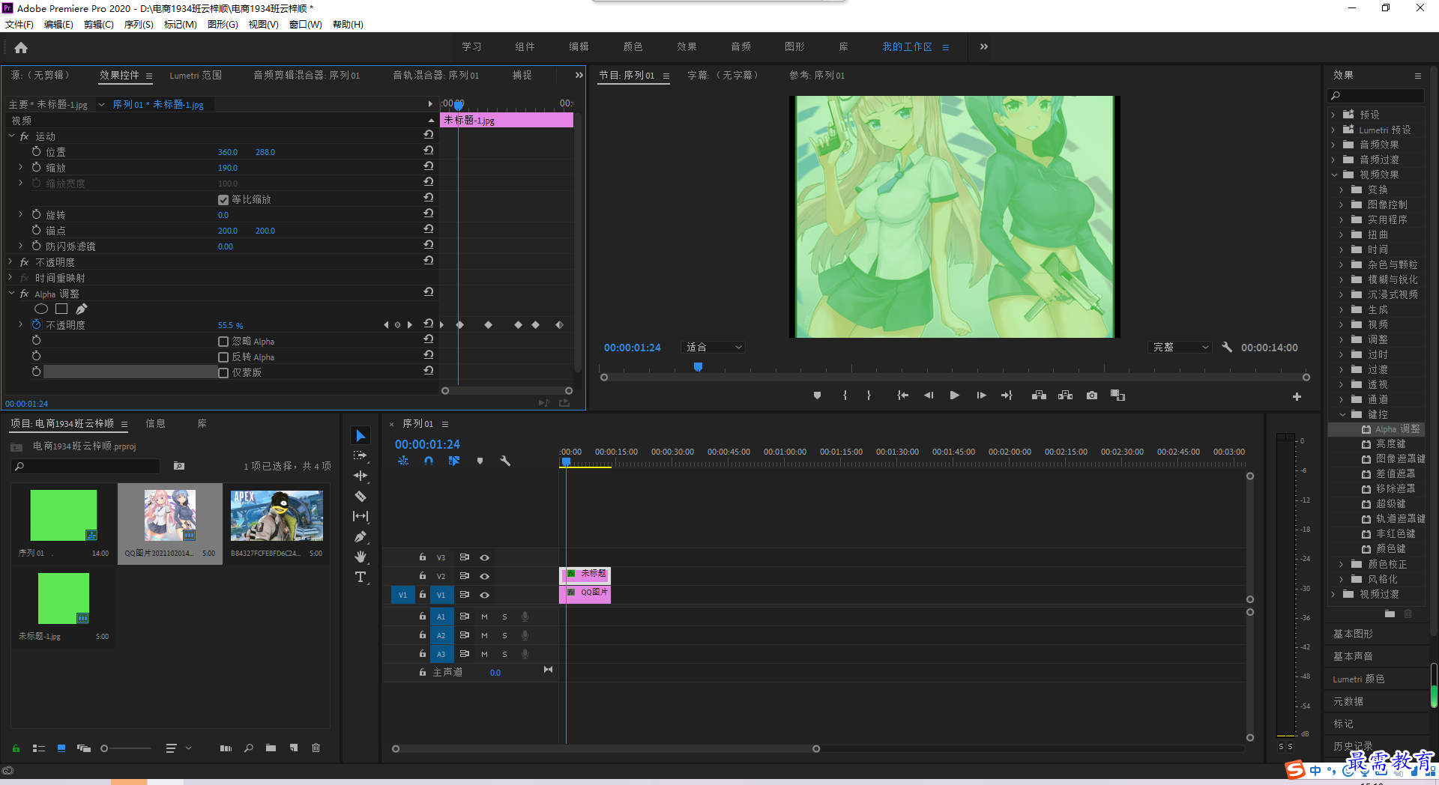The width and height of the screenshot is (1439, 785).
Task: Select the Razor tool
Action: pos(360,496)
